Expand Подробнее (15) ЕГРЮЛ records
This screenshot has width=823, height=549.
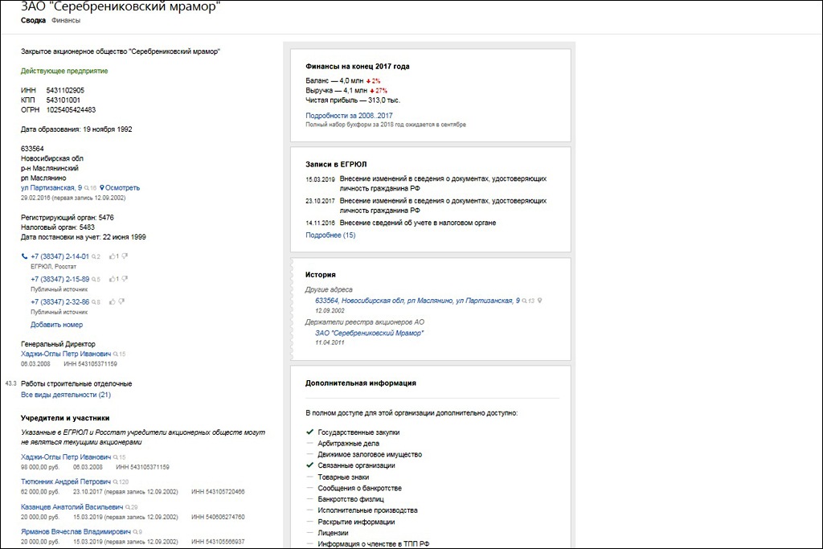(x=330, y=236)
